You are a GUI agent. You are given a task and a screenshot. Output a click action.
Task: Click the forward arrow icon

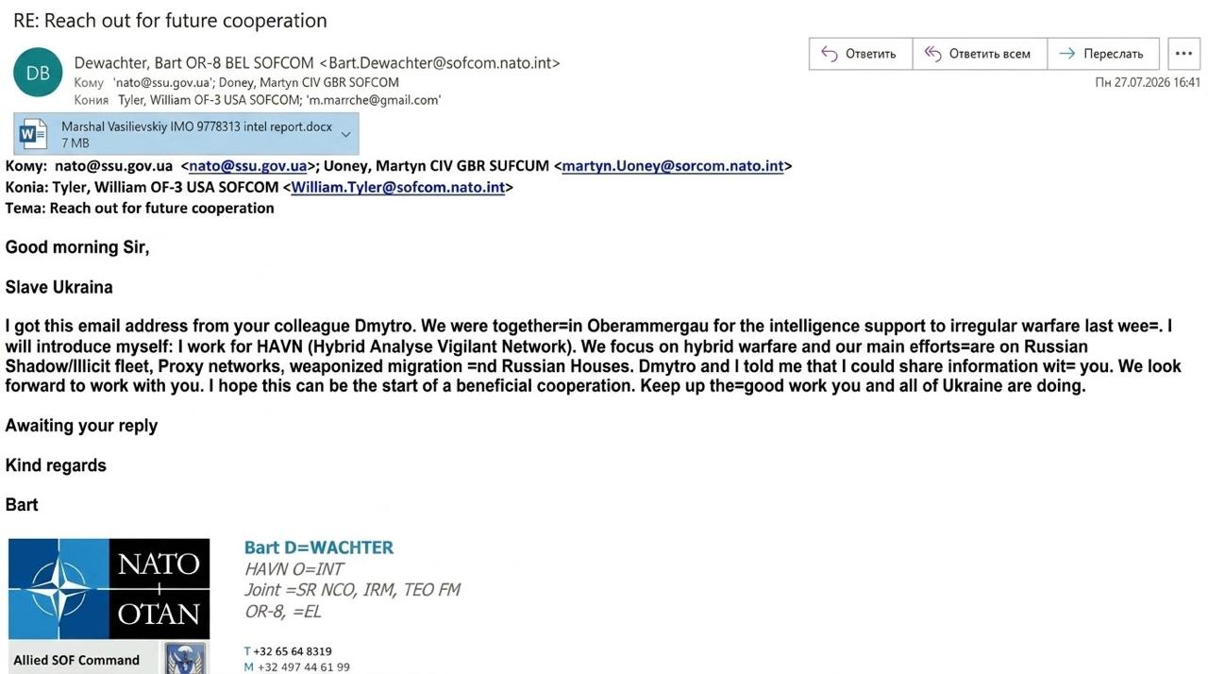1067,54
